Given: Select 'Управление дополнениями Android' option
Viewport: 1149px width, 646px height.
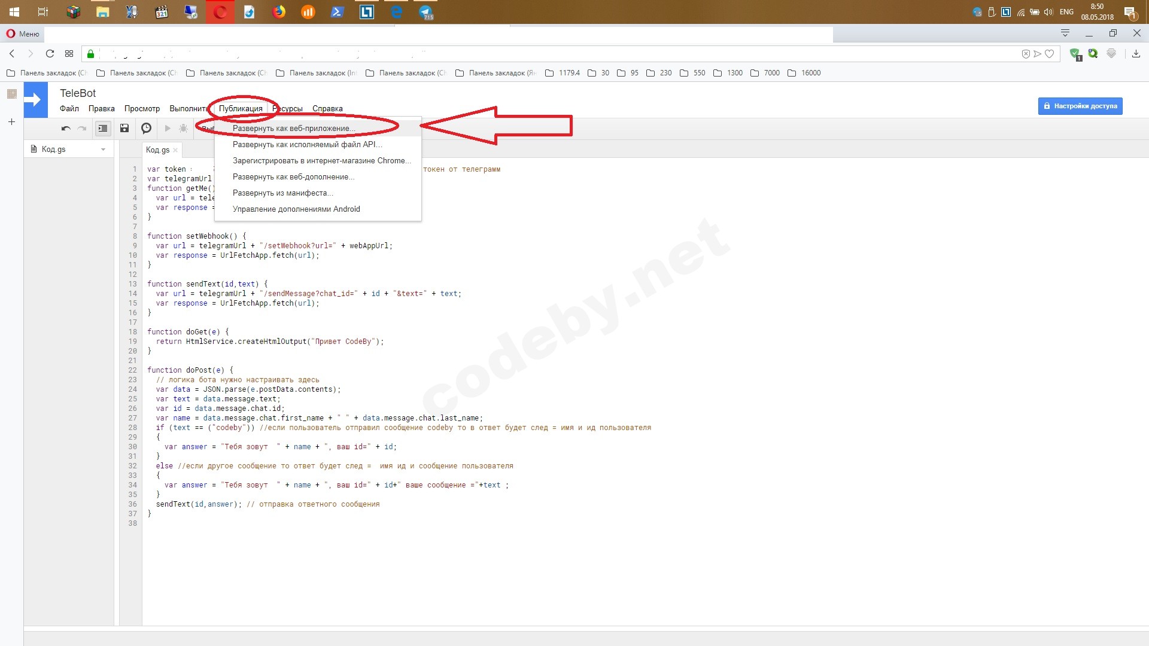Looking at the screenshot, I should click(x=296, y=209).
